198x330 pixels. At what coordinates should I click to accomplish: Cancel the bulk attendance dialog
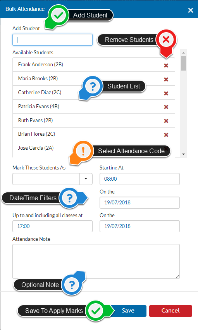pyautogui.click(x=170, y=311)
